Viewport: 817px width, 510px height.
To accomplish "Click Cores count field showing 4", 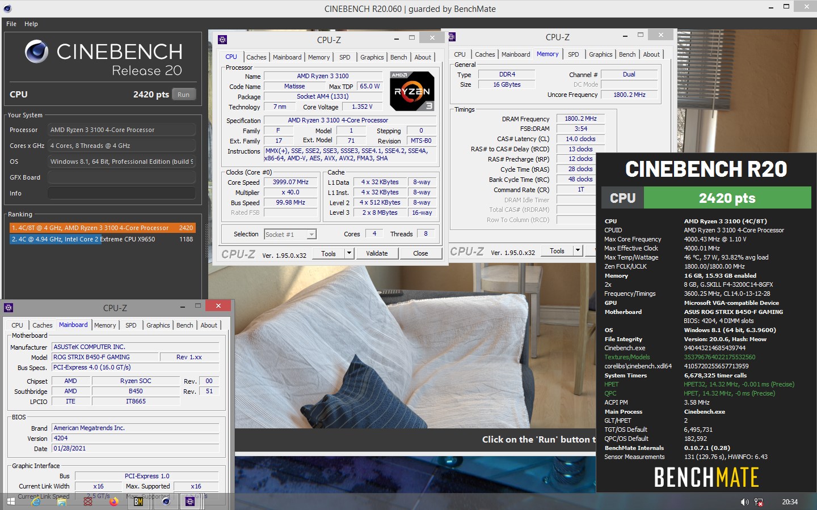I will pos(374,233).
